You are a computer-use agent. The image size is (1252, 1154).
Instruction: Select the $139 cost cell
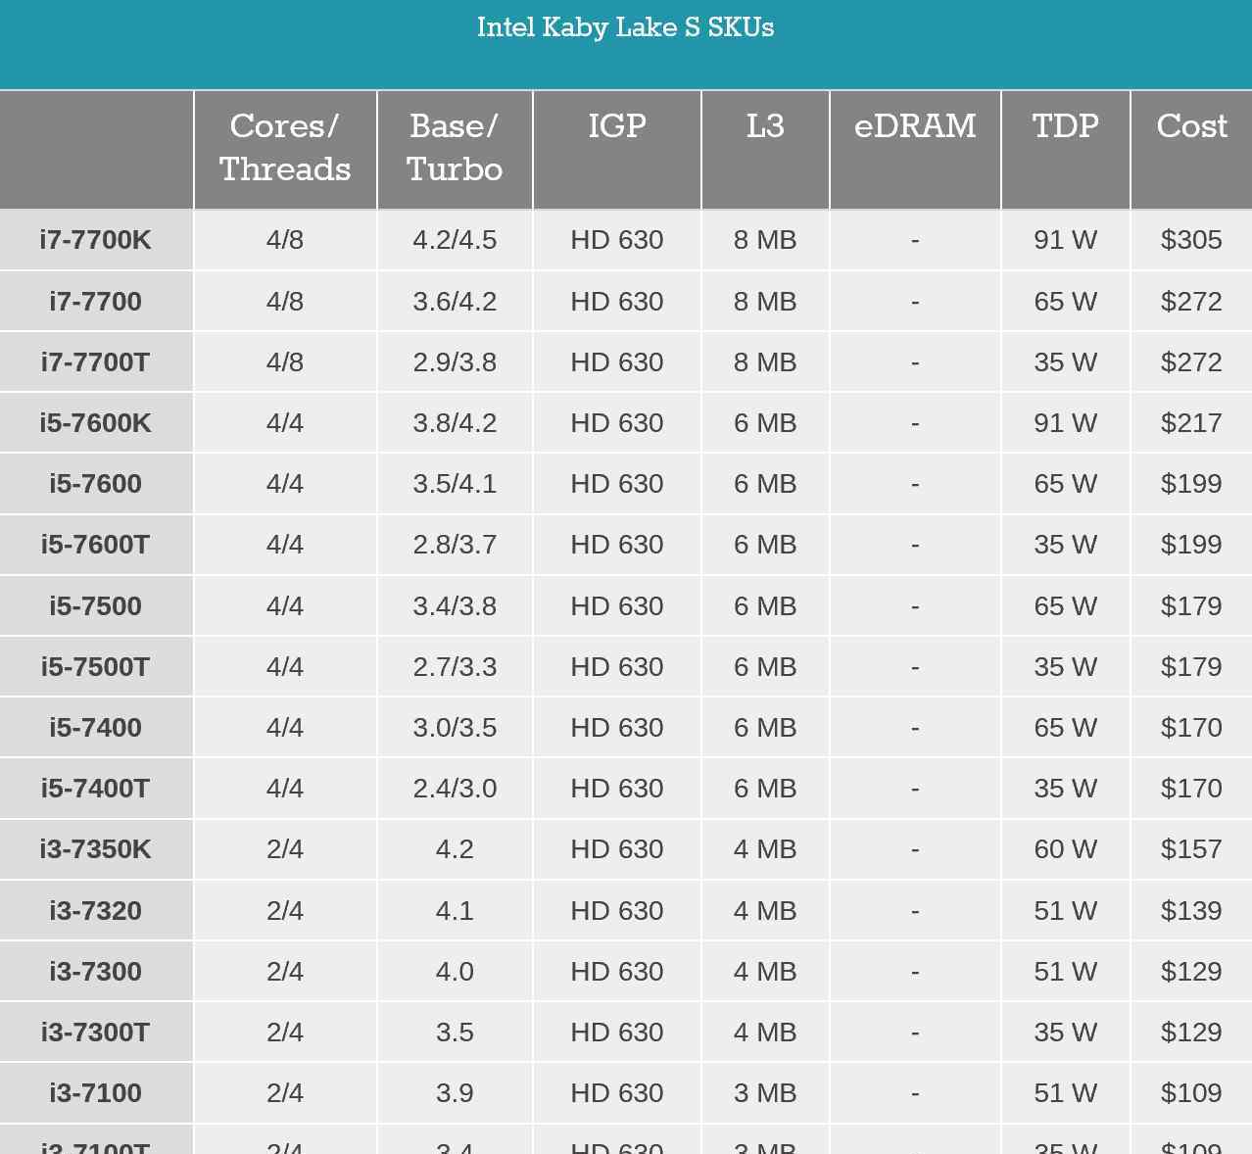[1191, 911]
